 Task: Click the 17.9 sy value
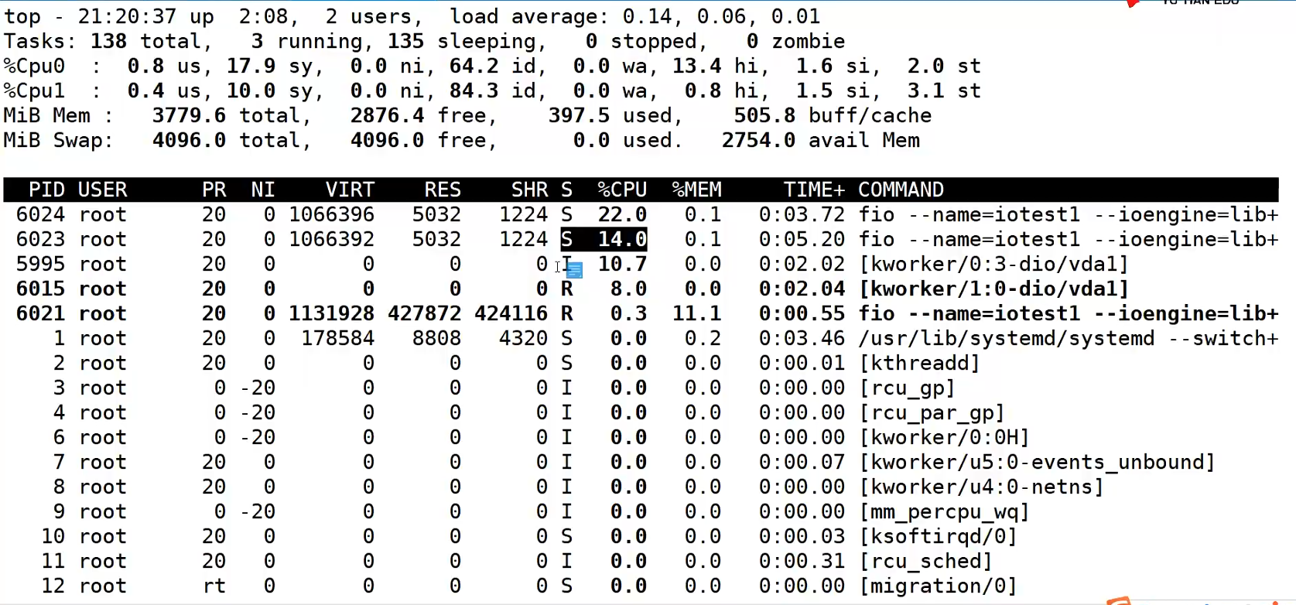click(x=269, y=66)
